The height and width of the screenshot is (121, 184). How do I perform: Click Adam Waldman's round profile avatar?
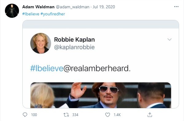click(x=12, y=11)
